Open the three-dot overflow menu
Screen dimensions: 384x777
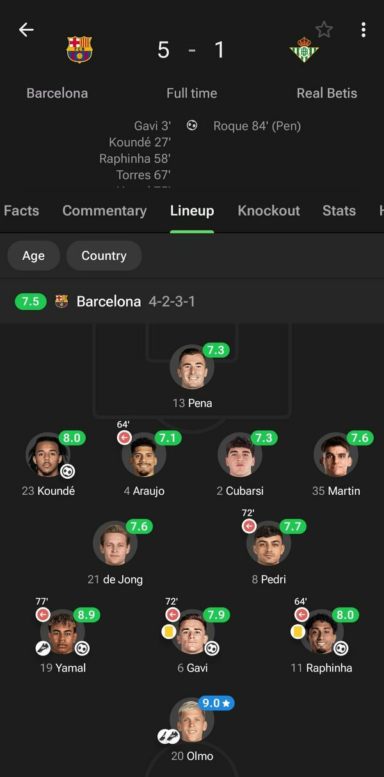363,29
